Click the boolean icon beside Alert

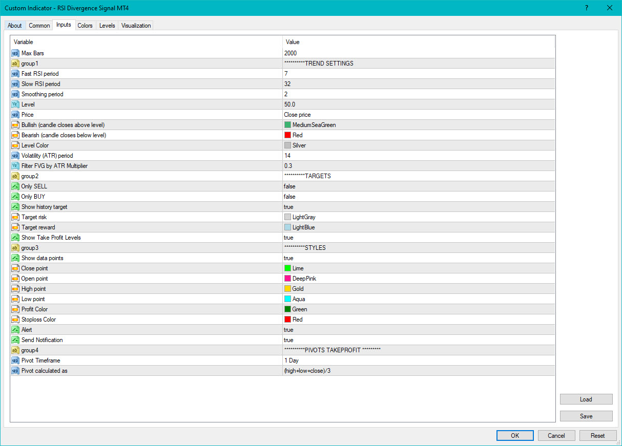coord(15,330)
